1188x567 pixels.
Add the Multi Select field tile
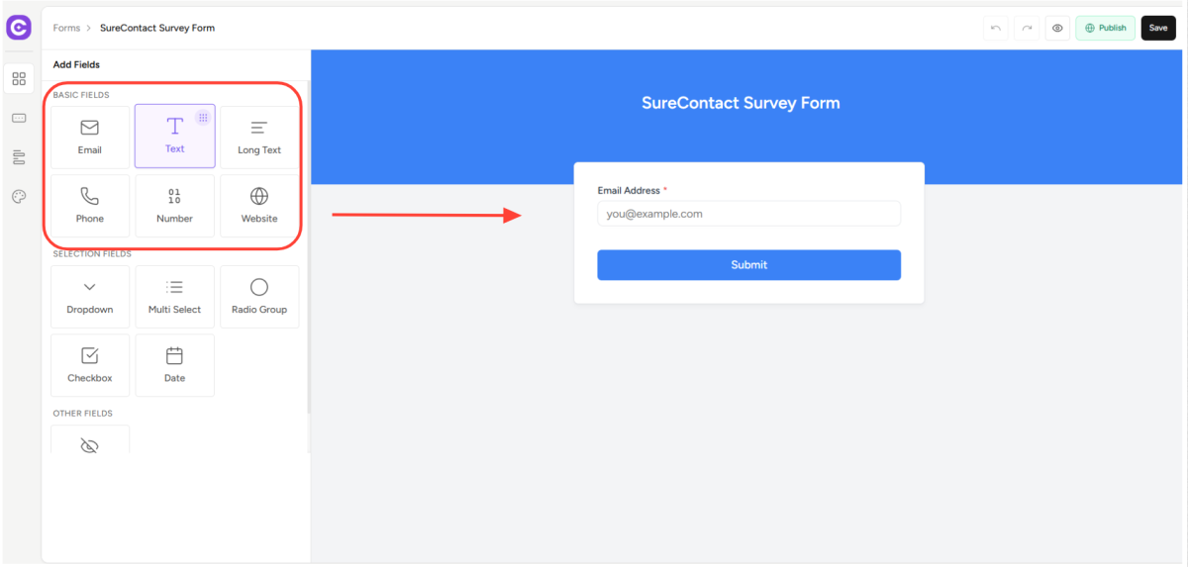click(174, 297)
